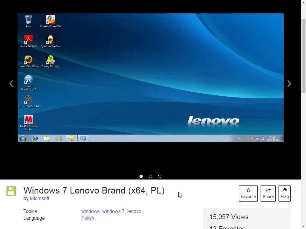306x229 pixels.
Task: Click the Windows 7 Start orb in screenshot
Action: (23, 138)
